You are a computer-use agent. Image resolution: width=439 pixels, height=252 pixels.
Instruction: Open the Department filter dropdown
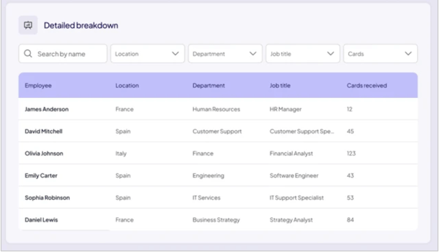click(225, 53)
